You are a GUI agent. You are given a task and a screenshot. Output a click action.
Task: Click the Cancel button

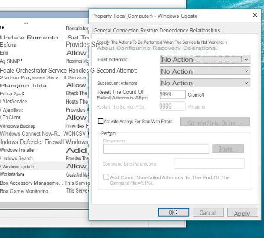208,212
